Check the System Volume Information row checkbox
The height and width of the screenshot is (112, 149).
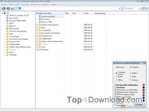[37, 41]
